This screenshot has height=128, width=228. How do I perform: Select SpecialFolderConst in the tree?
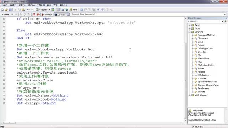point(207,82)
